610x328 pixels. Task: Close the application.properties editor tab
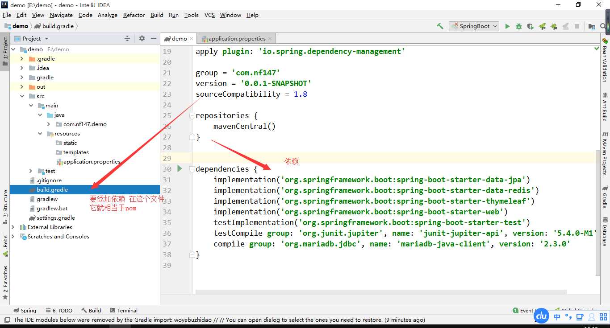(270, 39)
